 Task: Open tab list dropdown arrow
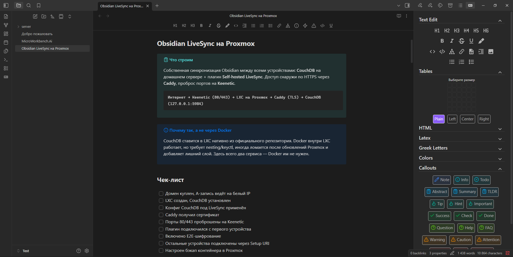click(x=398, y=5)
